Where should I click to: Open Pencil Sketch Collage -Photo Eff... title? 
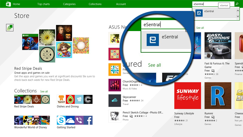143,112
